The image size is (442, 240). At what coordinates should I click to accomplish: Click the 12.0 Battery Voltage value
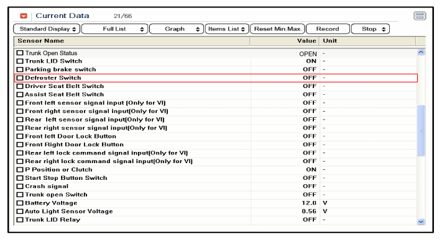(309, 203)
